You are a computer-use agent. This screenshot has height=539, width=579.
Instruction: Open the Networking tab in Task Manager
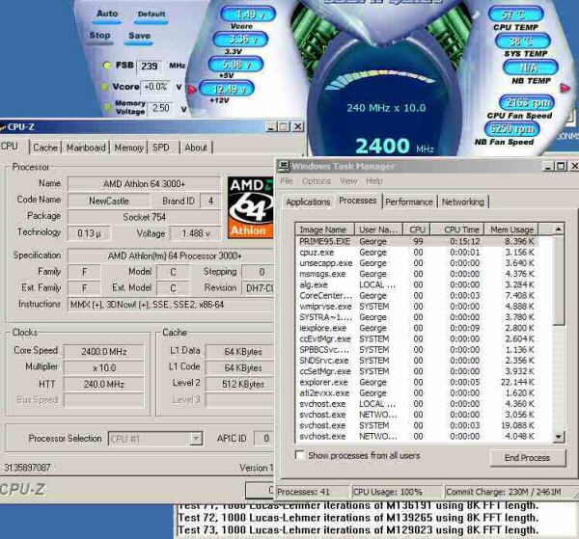point(463,202)
